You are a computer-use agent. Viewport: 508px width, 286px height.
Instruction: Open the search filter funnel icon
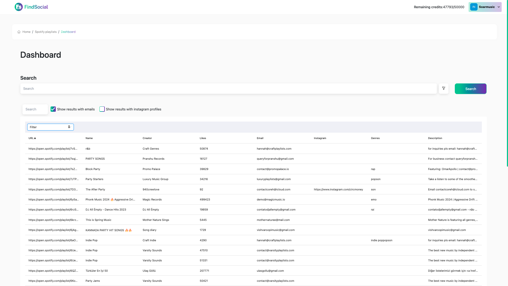(x=443, y=88)
